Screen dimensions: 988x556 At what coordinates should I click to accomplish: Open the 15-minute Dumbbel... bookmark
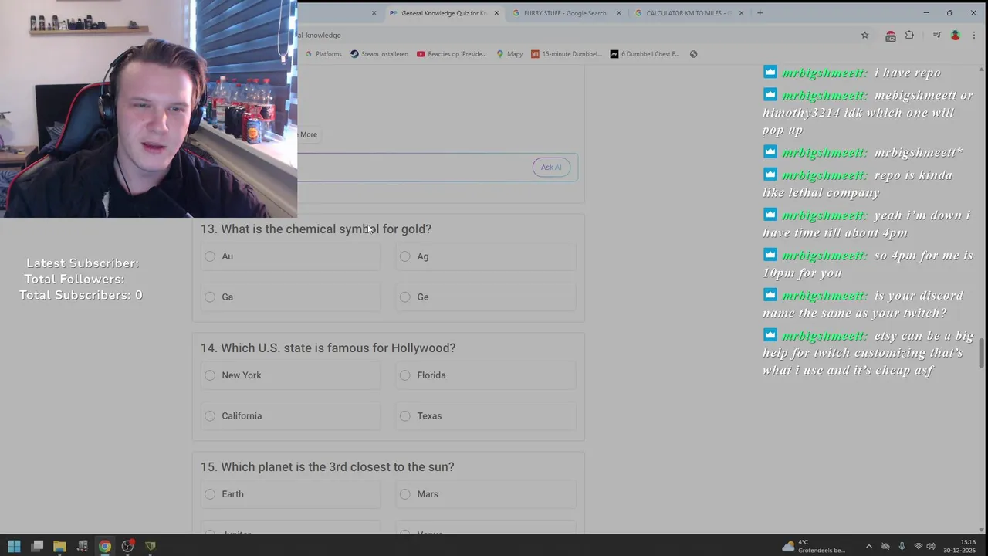pyautogui.click(x=567, y=54)
